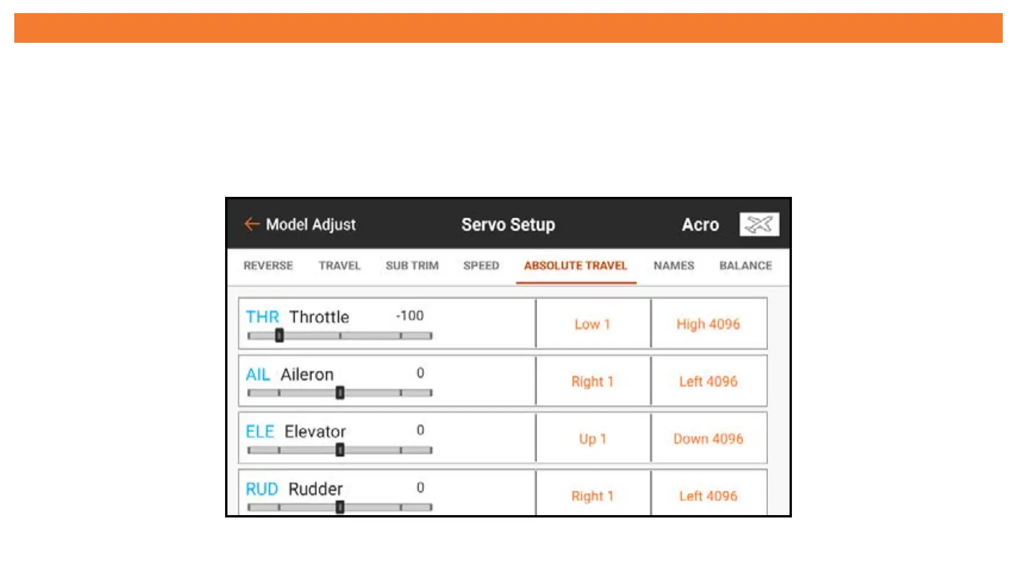Select the Aileron Right 1 field
This screenshot has width=1017, height=571.
coord(592,381)
